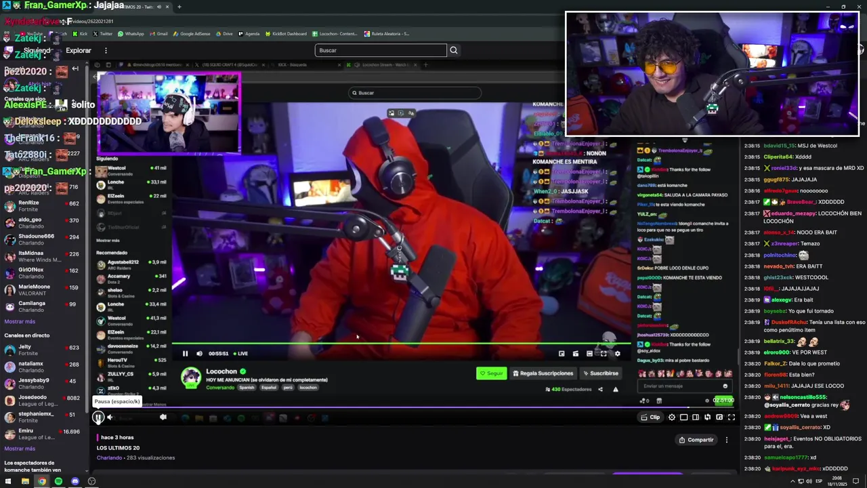Create a clip with the Clip button
This screenshot has height=488, width=867.
[x=650, y=418]
